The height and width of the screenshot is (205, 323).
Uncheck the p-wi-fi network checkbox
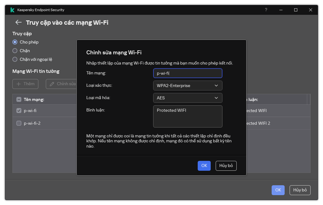19,111
